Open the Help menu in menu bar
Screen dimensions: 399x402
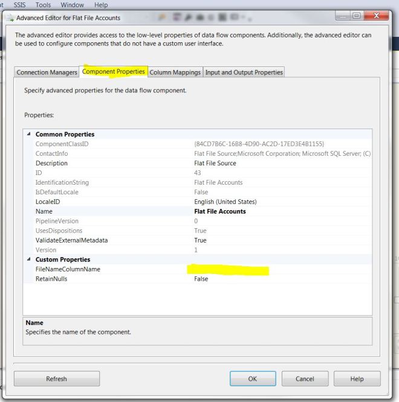coord(100,5)
